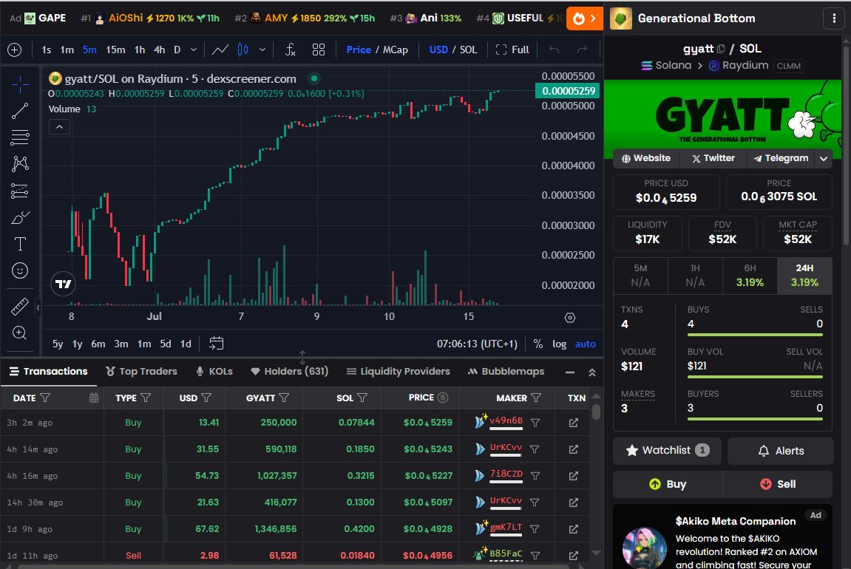Toggle the Price / MCap display
The width and height of the screenshot is (851, 569).
(x=377, y=50)
